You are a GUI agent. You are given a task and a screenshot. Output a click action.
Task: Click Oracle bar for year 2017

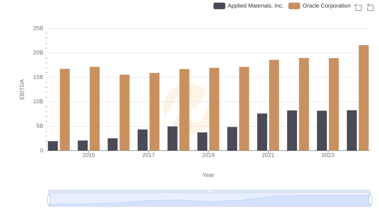154,112
